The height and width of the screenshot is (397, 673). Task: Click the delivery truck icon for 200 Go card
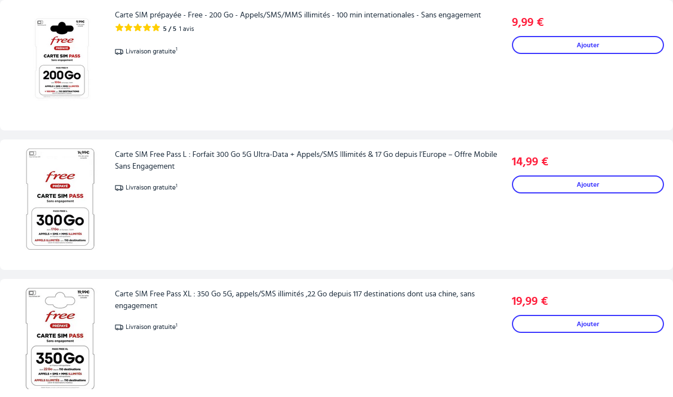point(119,52)
